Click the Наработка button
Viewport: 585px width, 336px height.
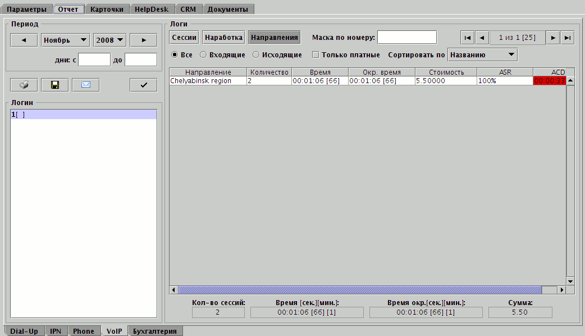223,38
